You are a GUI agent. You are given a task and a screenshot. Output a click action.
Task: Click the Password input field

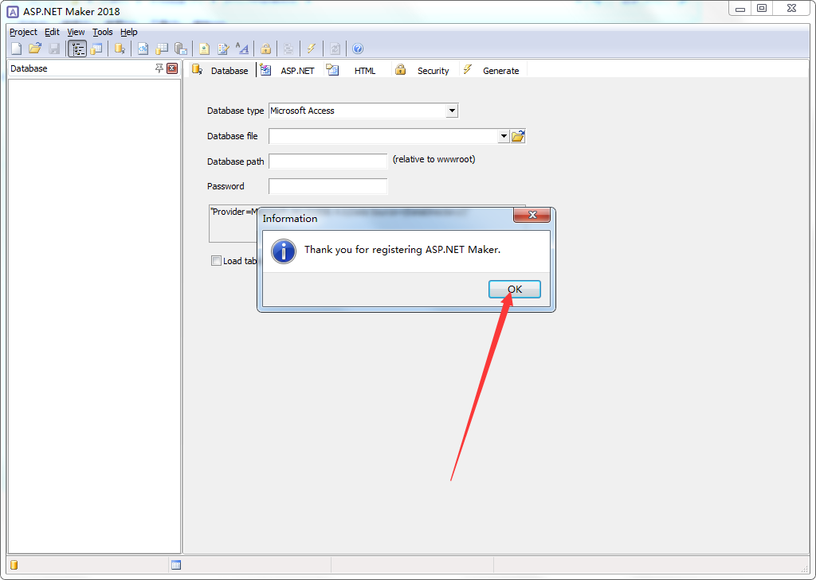click(328, 186)
